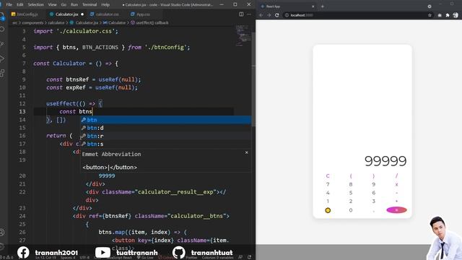Bookmark this page with the star icon

(430, 15)
